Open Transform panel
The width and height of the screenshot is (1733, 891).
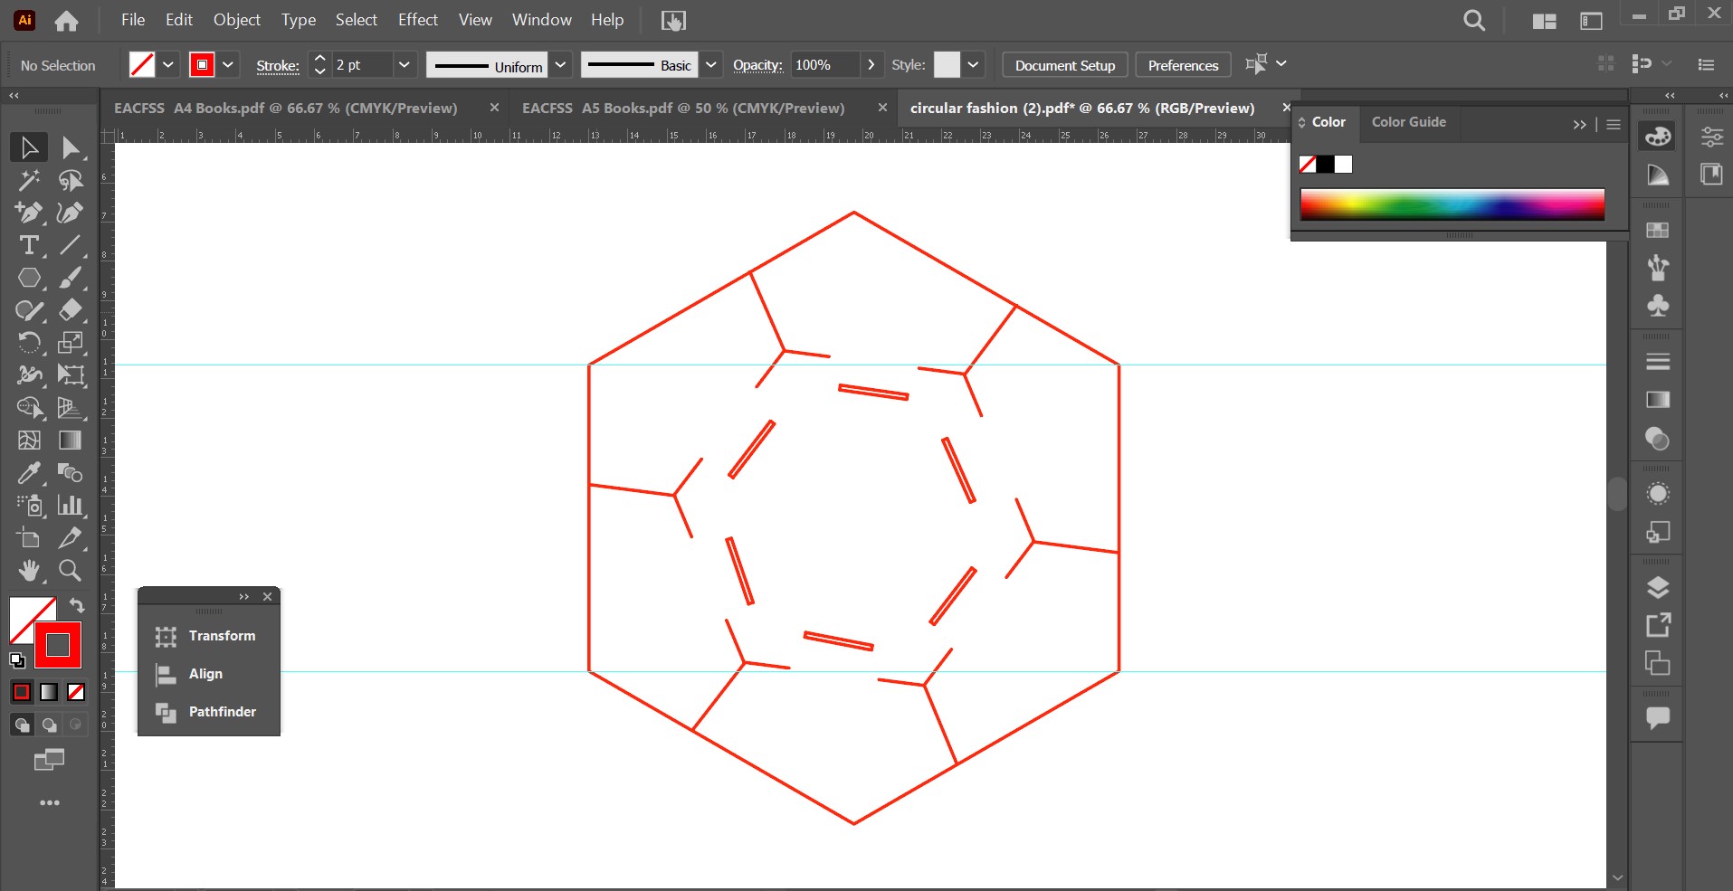[x=209, y=636]
